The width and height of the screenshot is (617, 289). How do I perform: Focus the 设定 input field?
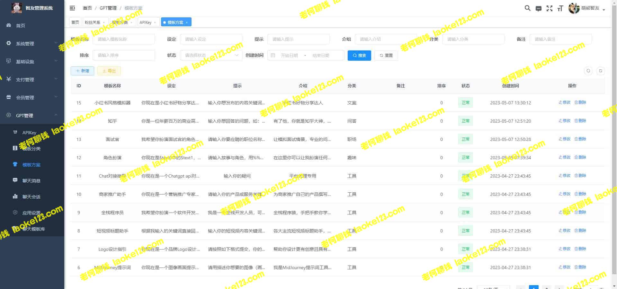[211, 39]
